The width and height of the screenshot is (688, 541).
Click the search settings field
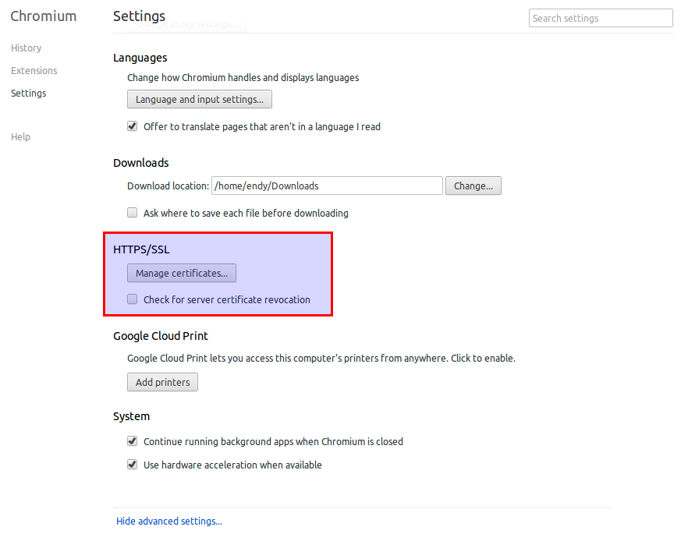601,17
